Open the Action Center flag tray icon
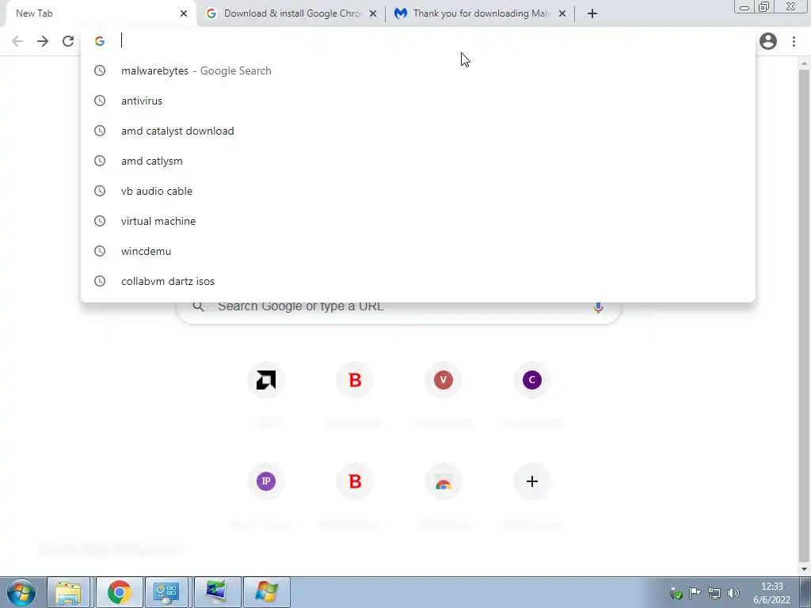The height and width of the screenshot is (608, 811). [x=695, y=593]
